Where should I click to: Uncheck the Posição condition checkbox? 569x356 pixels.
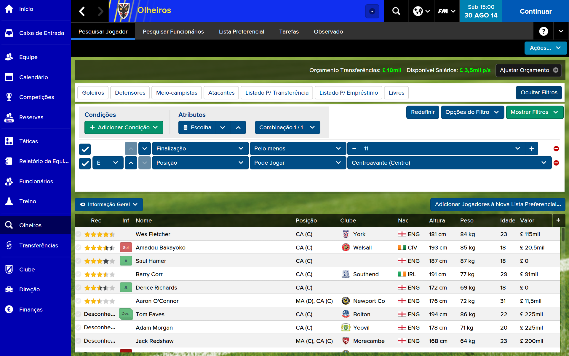click(85, 163)
